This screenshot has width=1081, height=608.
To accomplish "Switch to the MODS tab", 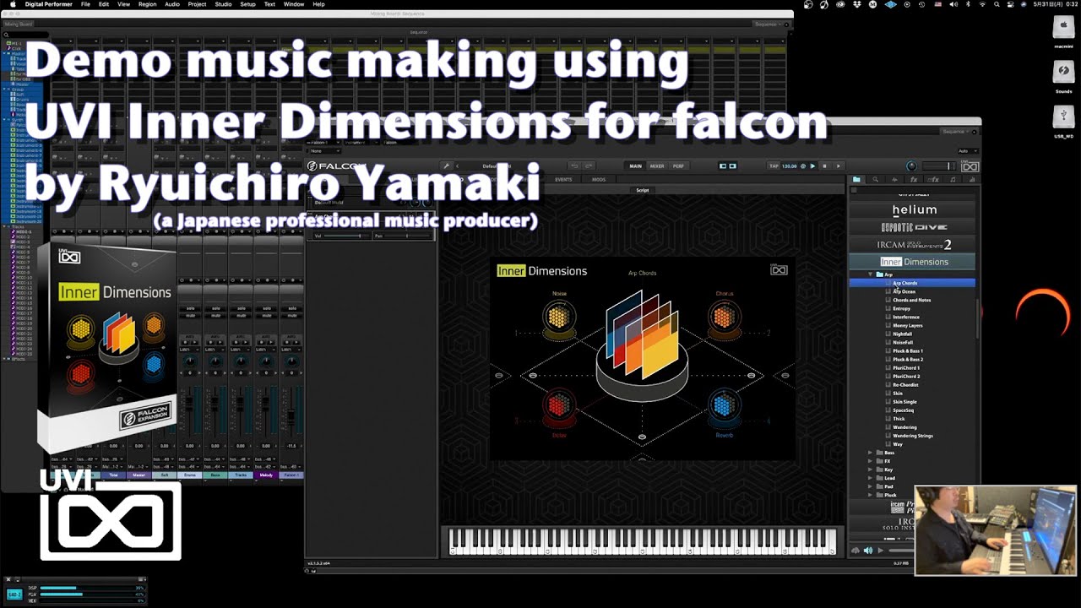I will click(x=598, y=179).
